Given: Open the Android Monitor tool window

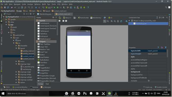Looking at the screenshot, I should point(20,87).
